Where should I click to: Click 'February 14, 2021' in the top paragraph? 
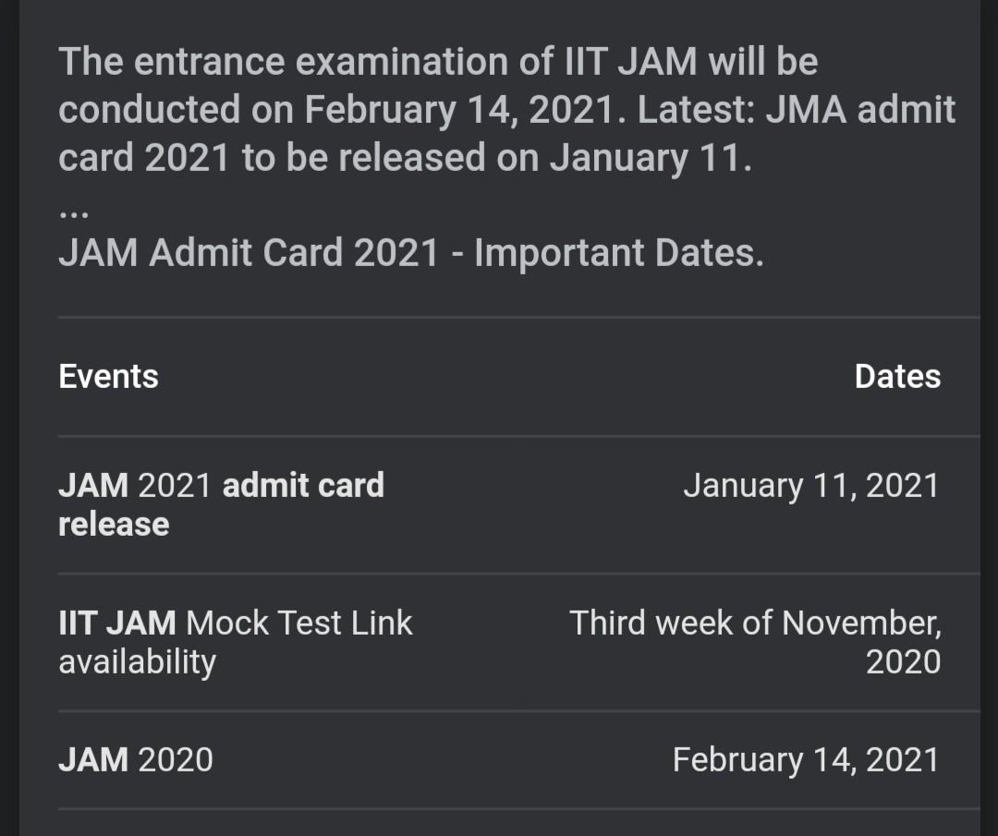[x=459, y=110]
